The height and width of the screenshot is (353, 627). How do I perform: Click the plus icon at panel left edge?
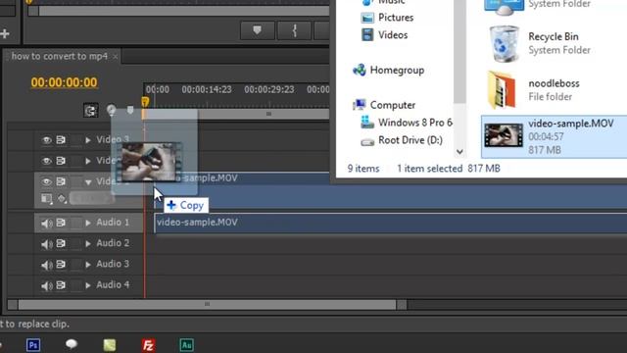pyautogui.click(x=5, y=34)
